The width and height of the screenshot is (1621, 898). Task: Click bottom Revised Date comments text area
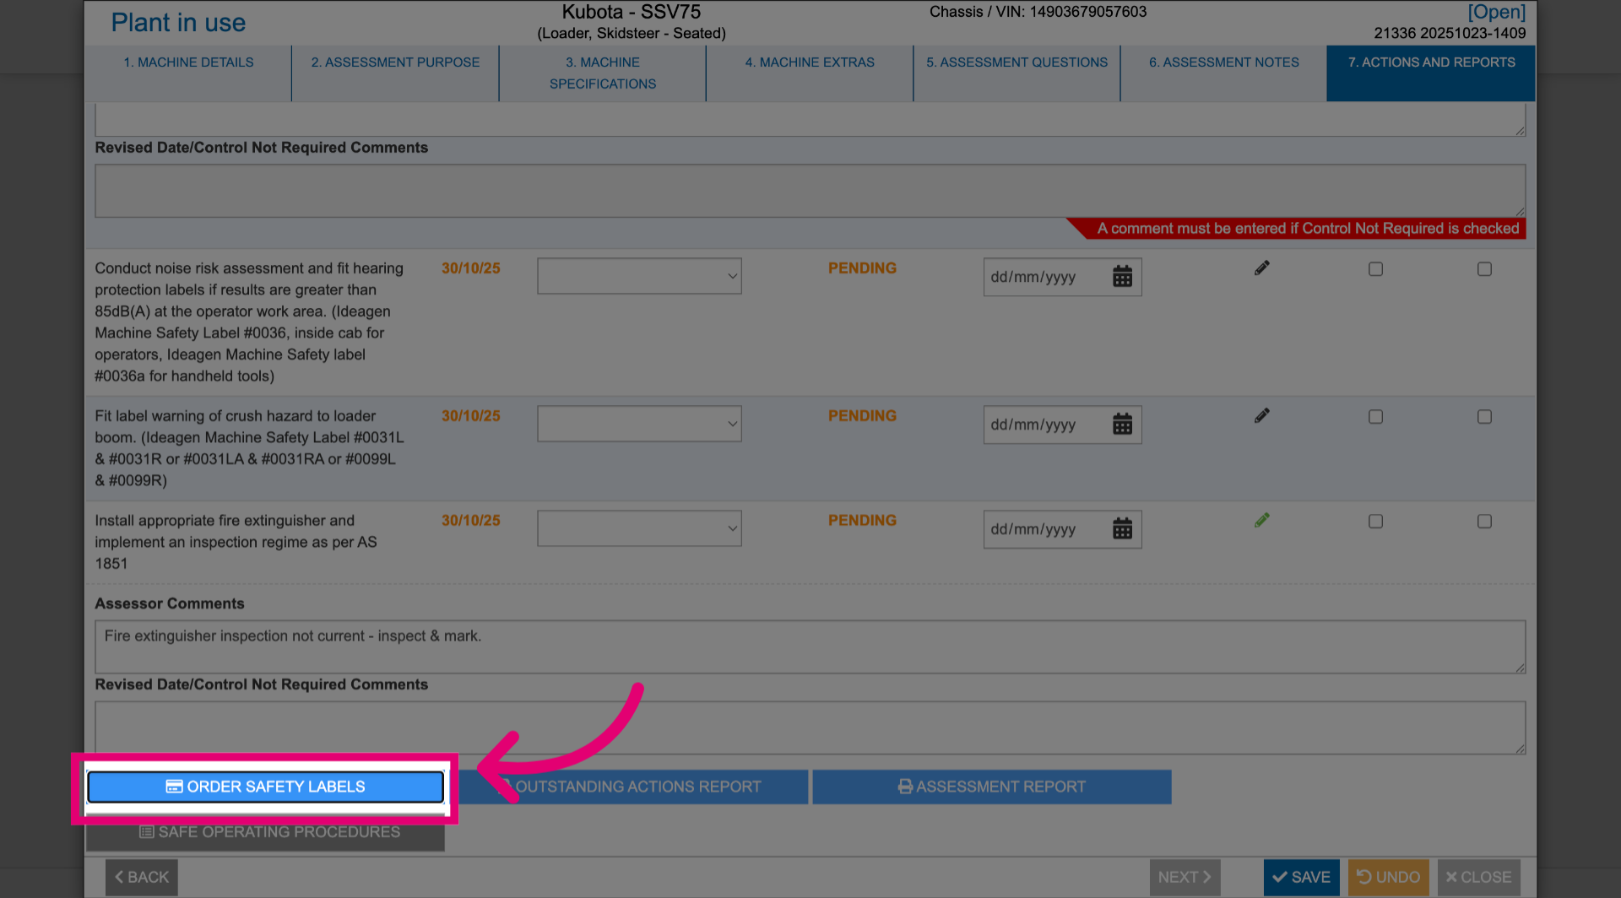pos(810,728)
